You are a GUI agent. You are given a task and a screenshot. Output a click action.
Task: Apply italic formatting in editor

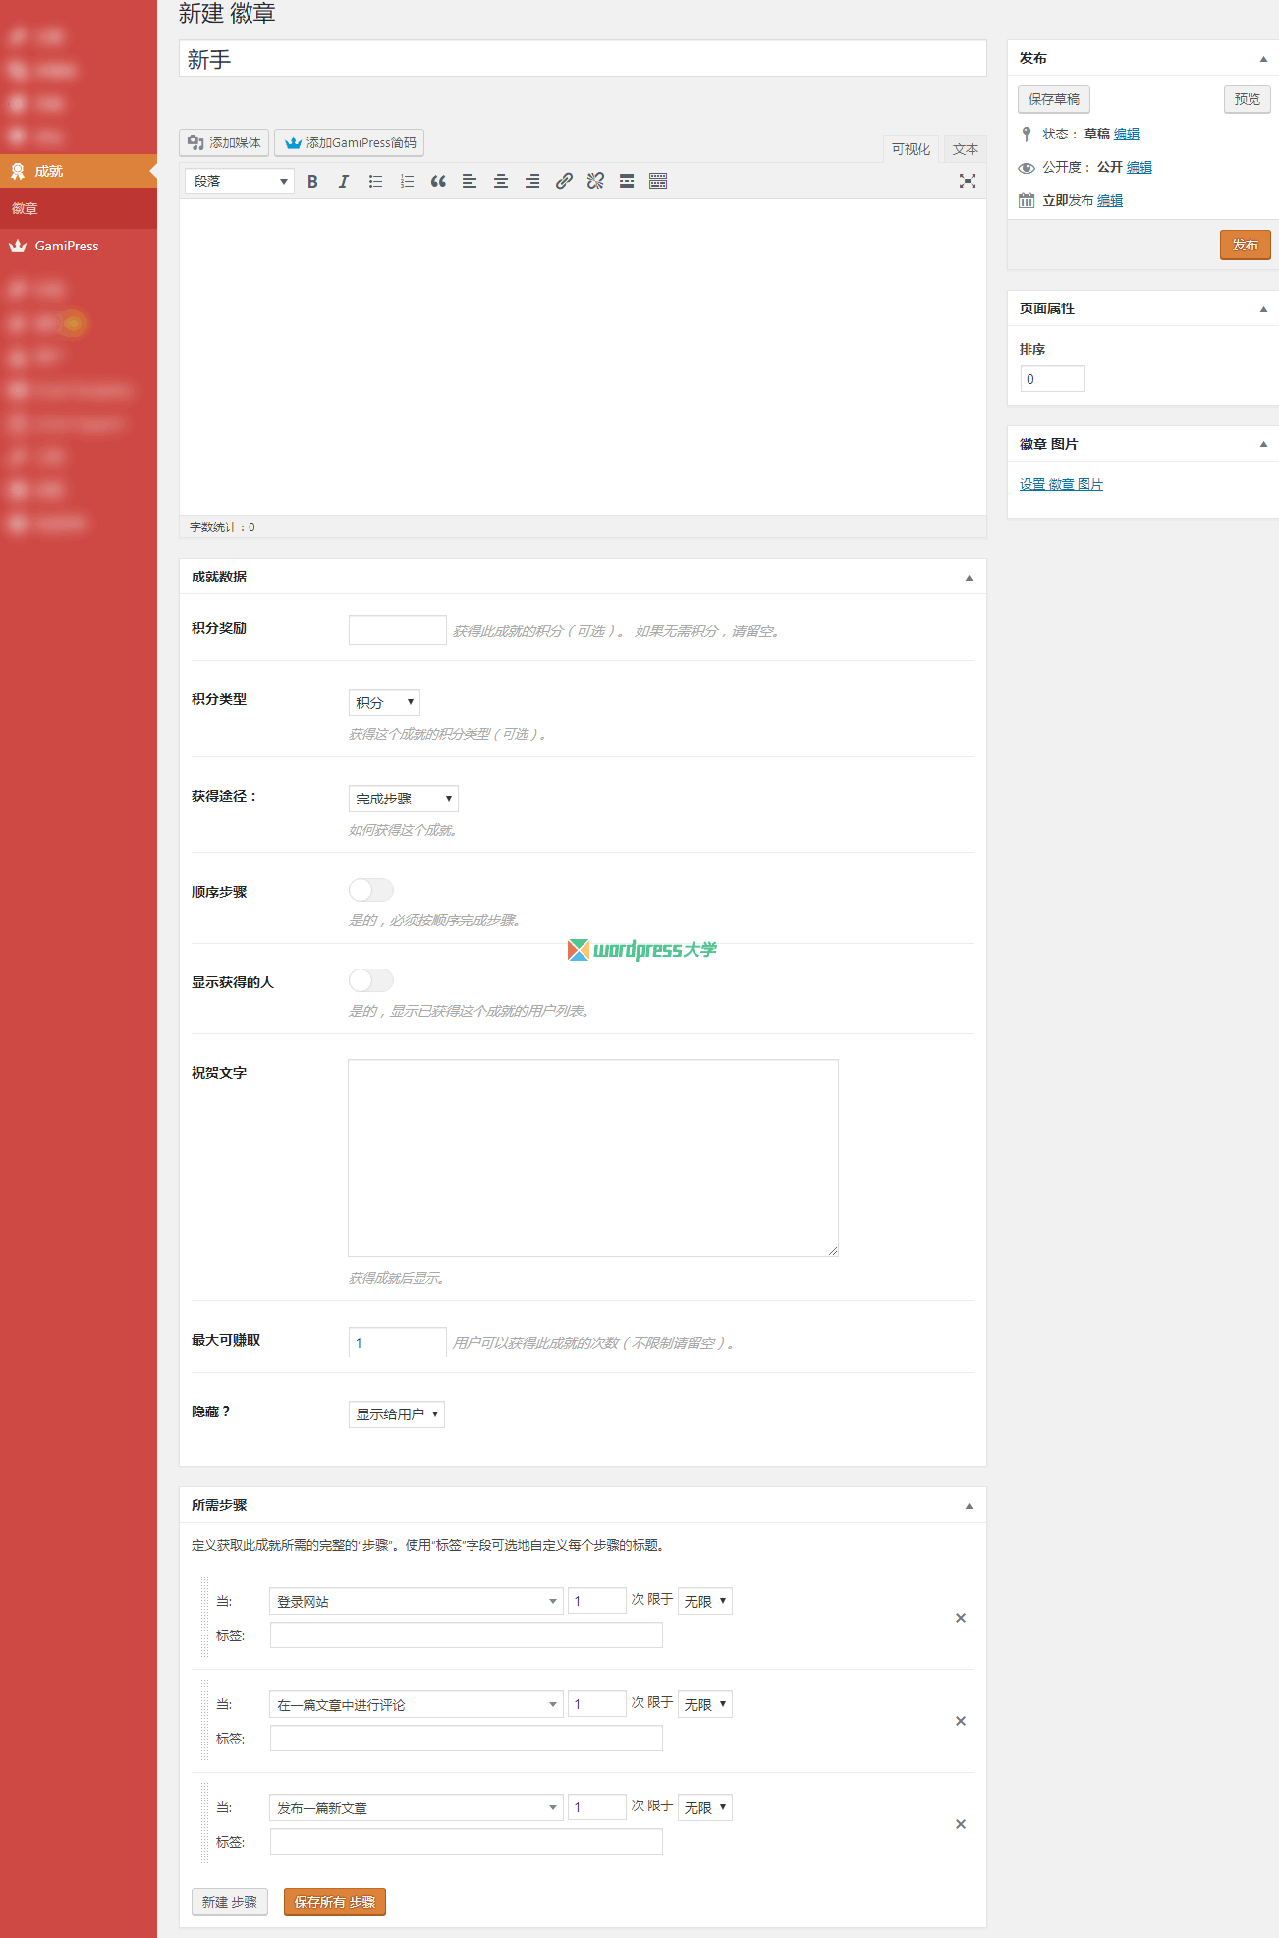344,182
